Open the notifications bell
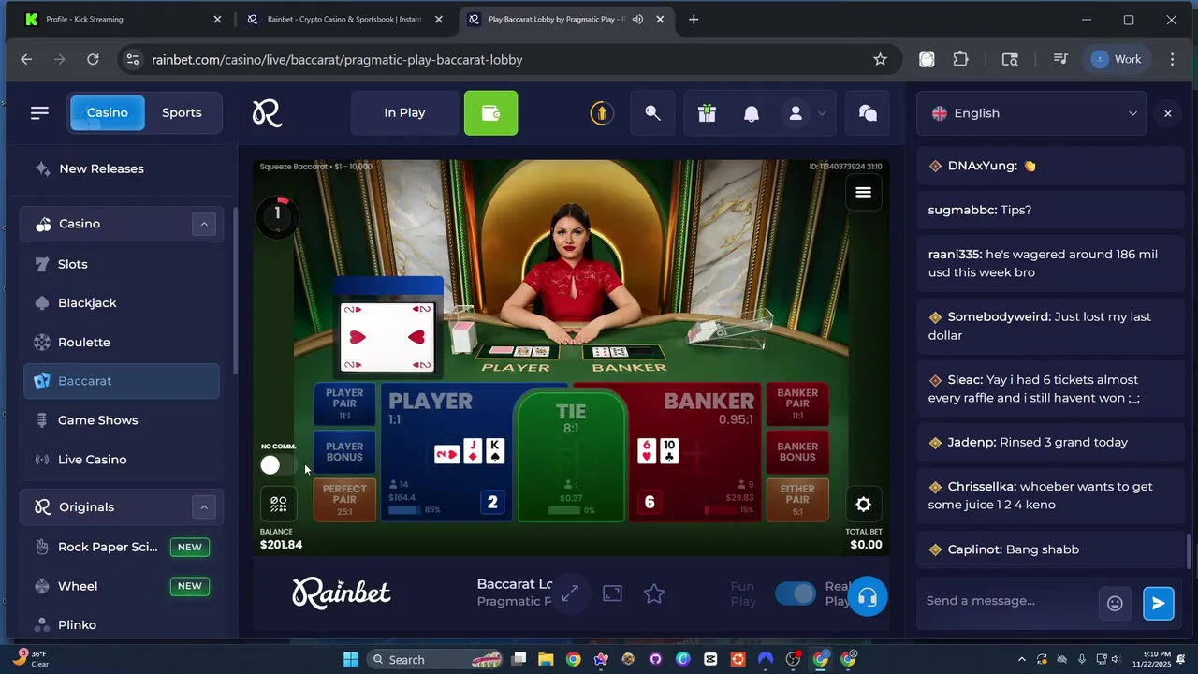This screenshot has width=1198, height=674. click(x=752, y=113)
